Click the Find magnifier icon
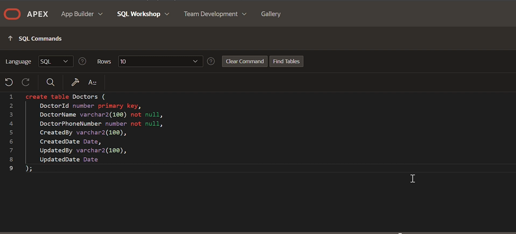 pyautogui.click(x=50, y=82)
